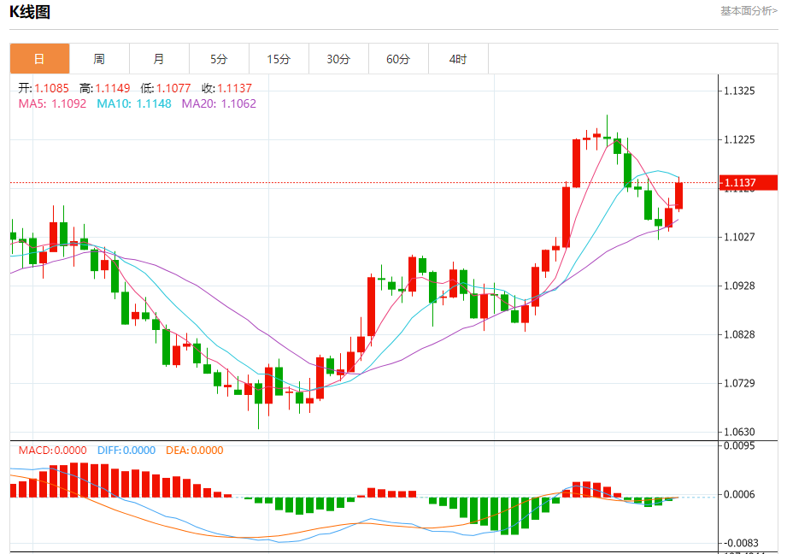Switch to the 月 monthly tab
Image resolution: width=787 pixels, height=554 pixels.
pyautogui.click(x=159, y=59)
